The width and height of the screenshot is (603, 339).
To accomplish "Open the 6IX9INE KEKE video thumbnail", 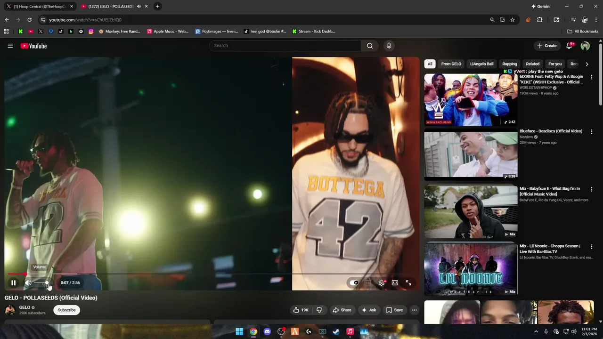I will coord(471,100).
